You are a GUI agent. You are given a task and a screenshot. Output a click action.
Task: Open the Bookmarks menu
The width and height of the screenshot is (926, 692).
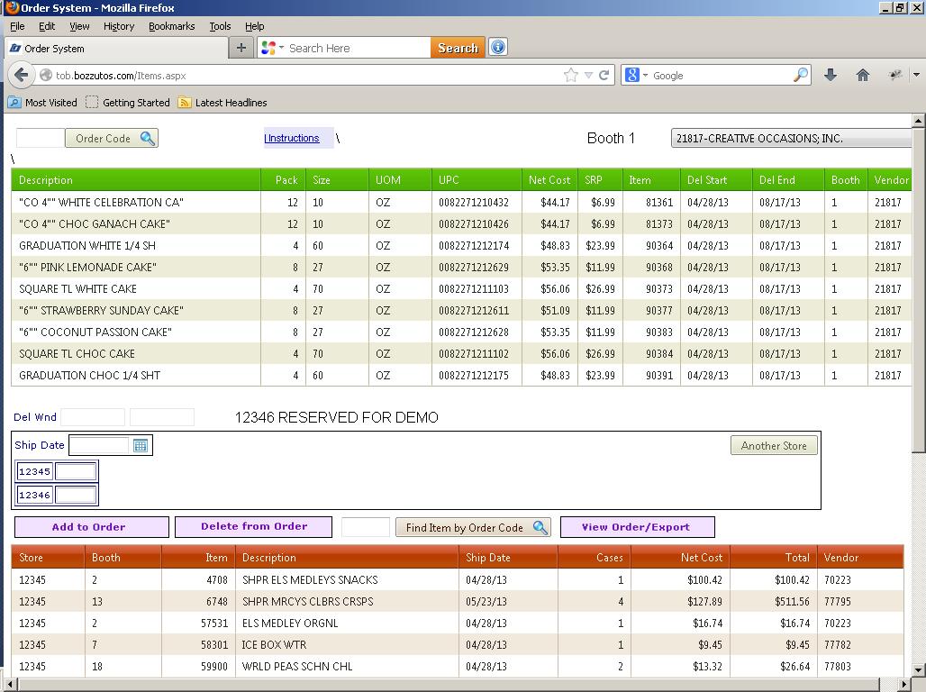click(171, 26)
